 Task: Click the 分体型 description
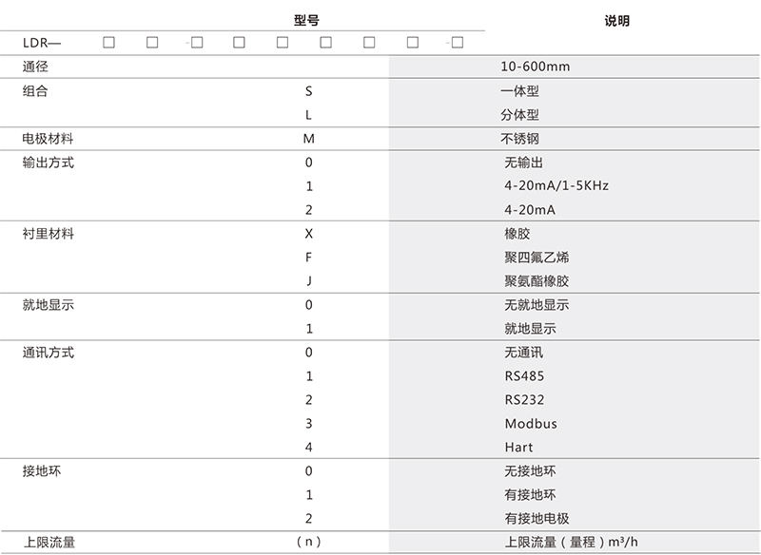pos(519,115)
